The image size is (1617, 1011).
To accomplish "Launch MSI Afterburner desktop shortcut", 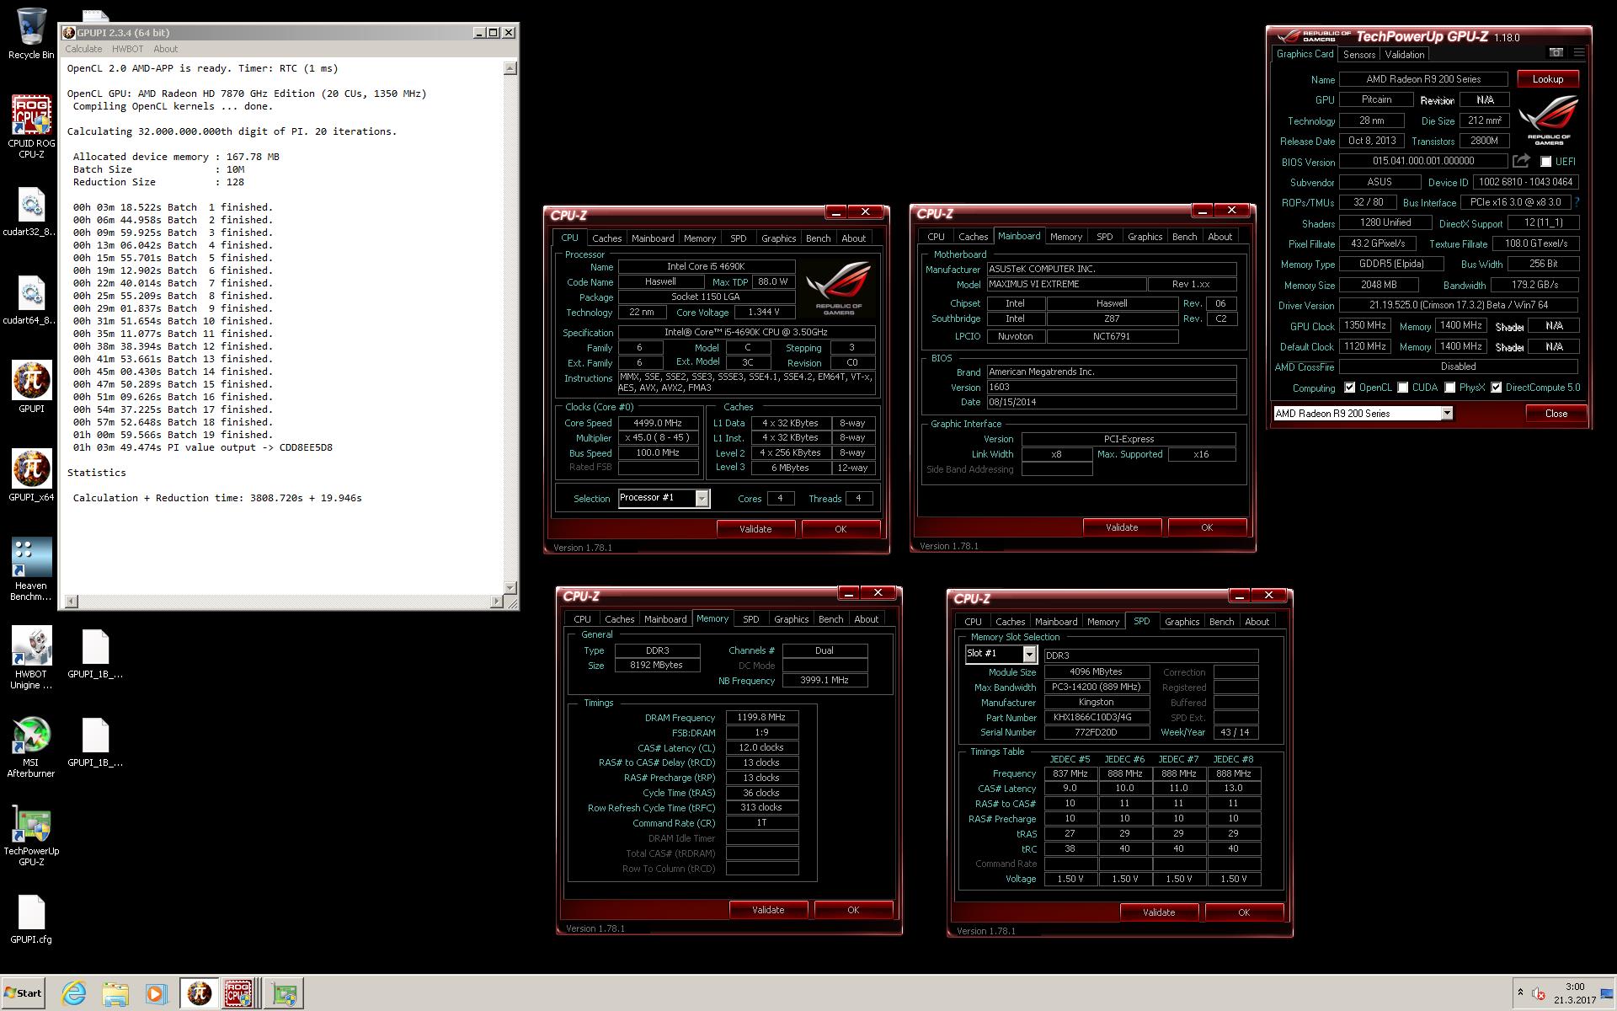I will click(x=30, y=747).
